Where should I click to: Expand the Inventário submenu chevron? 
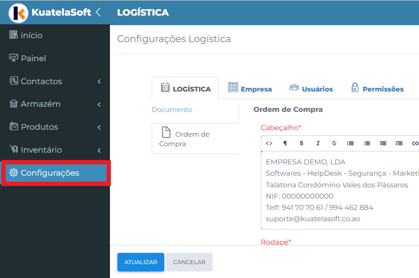[x=99, y=150]
